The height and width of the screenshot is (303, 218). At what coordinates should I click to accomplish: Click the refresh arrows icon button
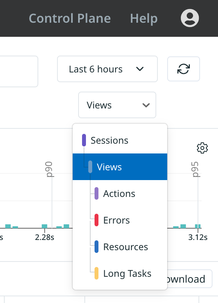184,69
